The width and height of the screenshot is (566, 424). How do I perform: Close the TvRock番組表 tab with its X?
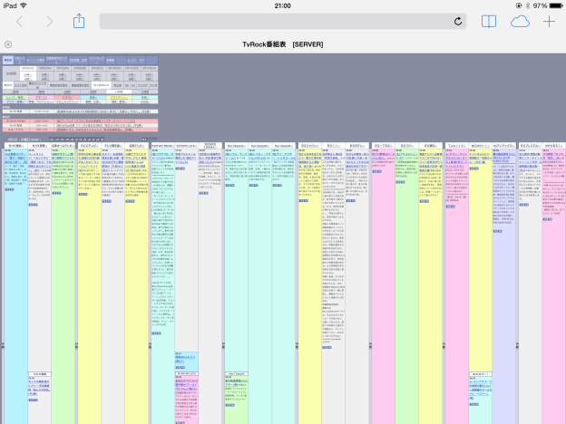(x=8, y=44)
